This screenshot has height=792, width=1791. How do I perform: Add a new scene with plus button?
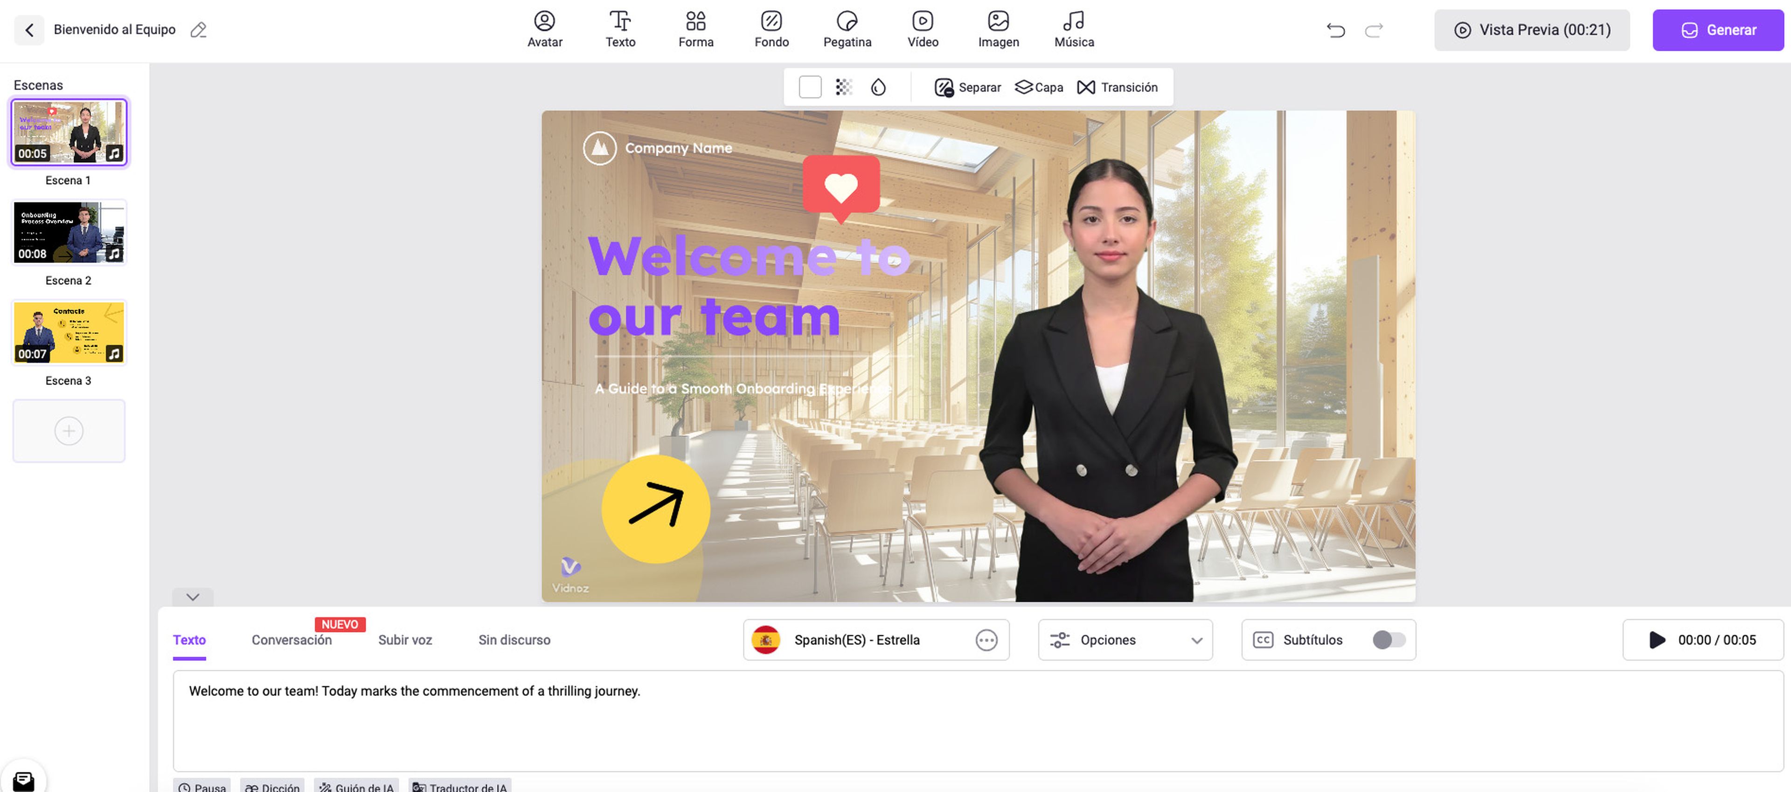[x=69, y=431]
